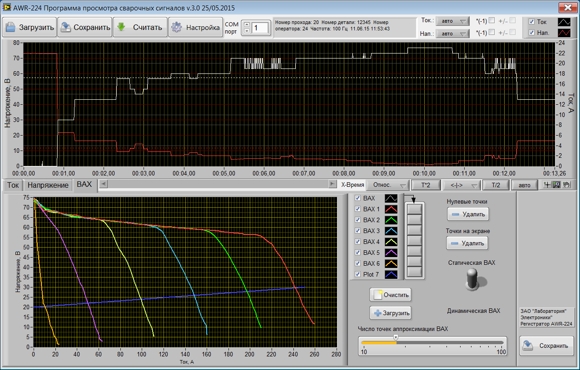The height and width of the screenshot is (370, 580).
Task: Open the <-|-> shift direction dropdown
Action: coord(462,185)
